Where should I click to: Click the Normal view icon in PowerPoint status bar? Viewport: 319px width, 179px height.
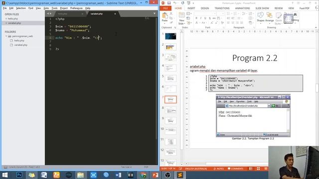(251, 169)
